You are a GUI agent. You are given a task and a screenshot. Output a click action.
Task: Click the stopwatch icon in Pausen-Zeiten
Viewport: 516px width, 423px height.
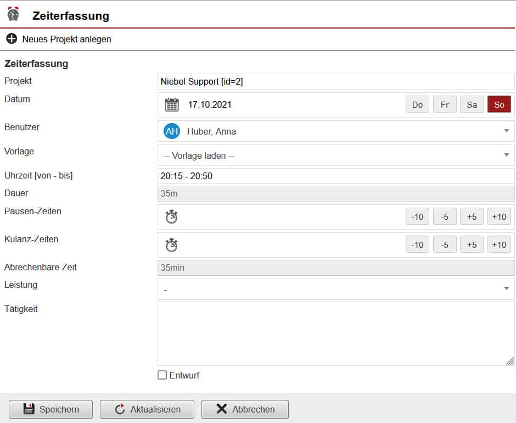(172, 217)
